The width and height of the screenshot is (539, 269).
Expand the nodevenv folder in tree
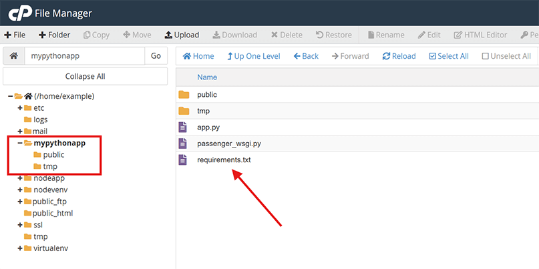pos(20,190)
